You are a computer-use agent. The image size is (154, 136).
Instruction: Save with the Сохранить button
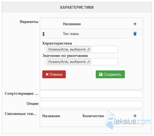coord(110,74)
